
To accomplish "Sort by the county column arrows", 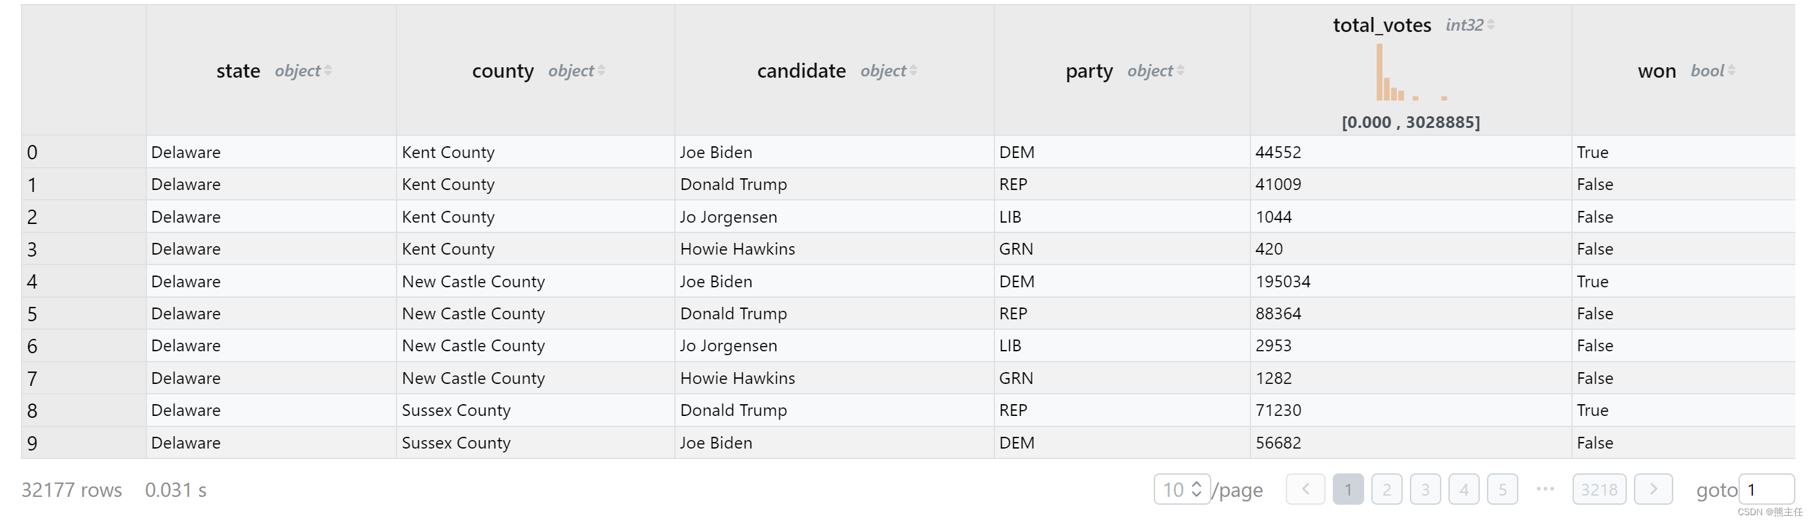I will [601, 71].
